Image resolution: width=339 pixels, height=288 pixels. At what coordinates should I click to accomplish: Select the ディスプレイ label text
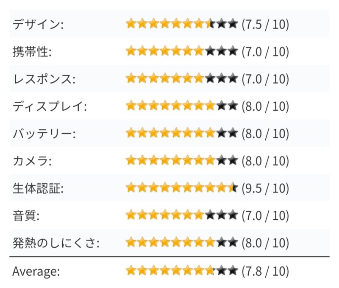(x=50, y=106)
